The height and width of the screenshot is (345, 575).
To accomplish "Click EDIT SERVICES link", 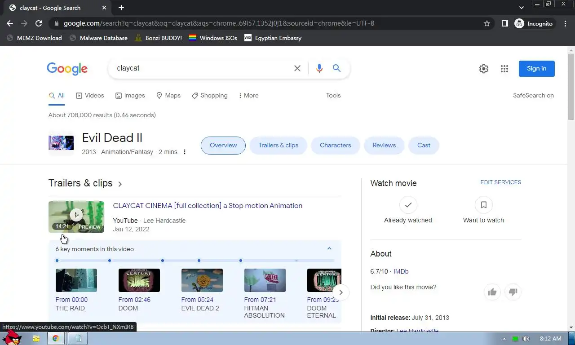I will coord(501,182).
